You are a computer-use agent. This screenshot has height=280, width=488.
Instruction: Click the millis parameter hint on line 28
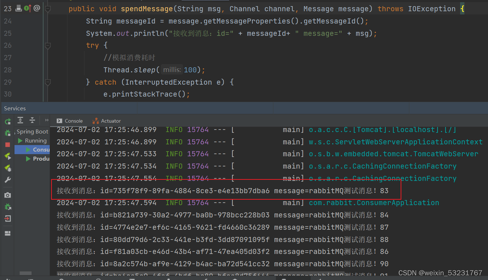point(172,70)
